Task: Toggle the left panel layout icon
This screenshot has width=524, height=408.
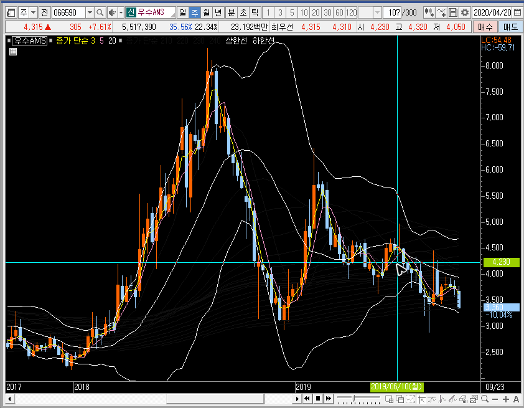Action: [11, 12]
